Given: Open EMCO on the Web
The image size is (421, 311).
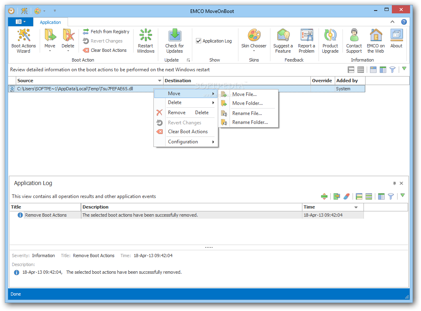Looking at the screenshot, I should (376, 41).
